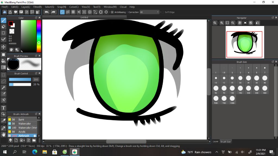Turn snap off in the toolbar
Viewport: 278px width, 156px height.
[62, 12]
